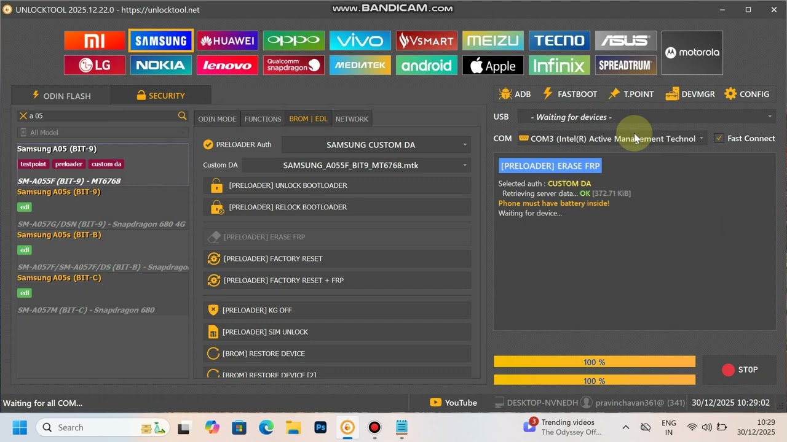Open the Nokia brand tile
The height and width of the screenshot is (442, 787).
[161, 65]
